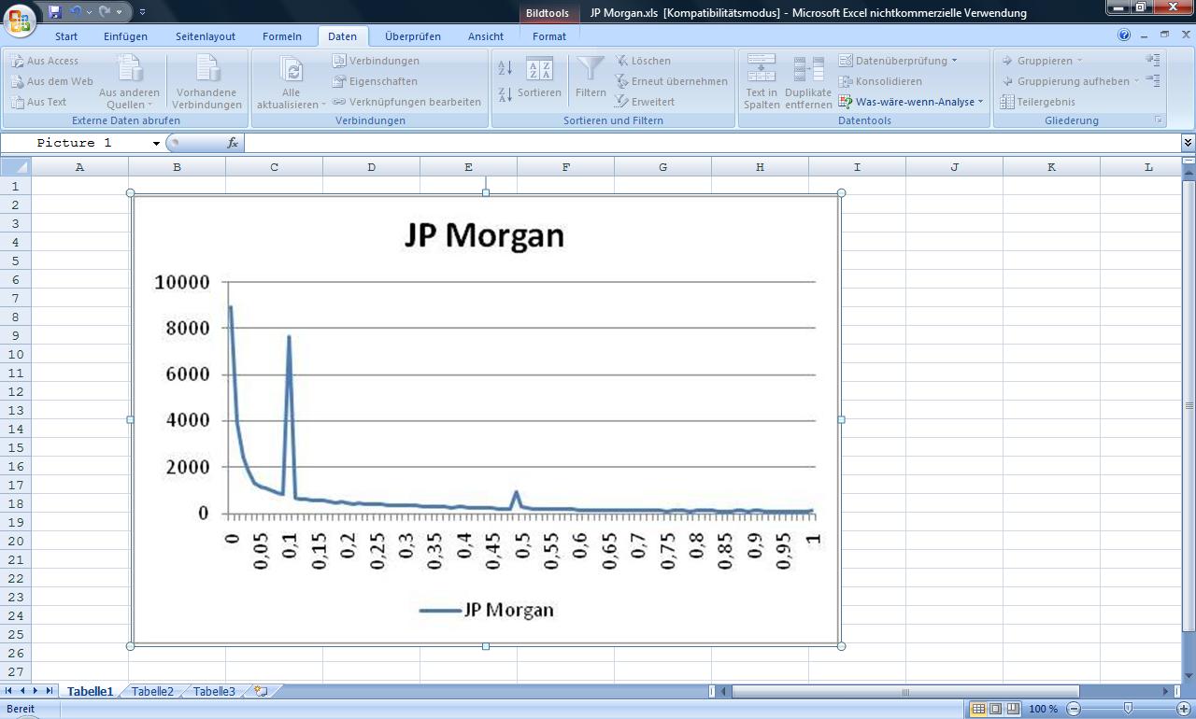Click the Insert Function fx icon
The height and width of the screenshot is (719, 1196).
[233, 143]
